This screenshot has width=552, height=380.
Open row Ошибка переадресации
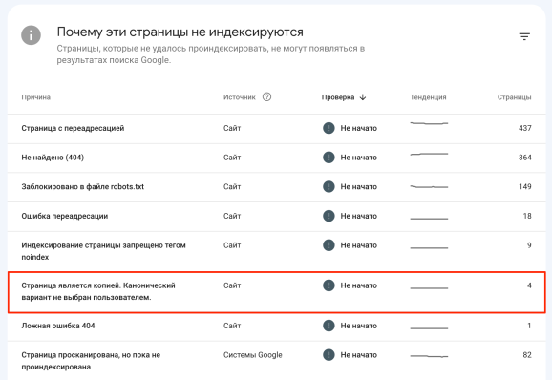277,217
